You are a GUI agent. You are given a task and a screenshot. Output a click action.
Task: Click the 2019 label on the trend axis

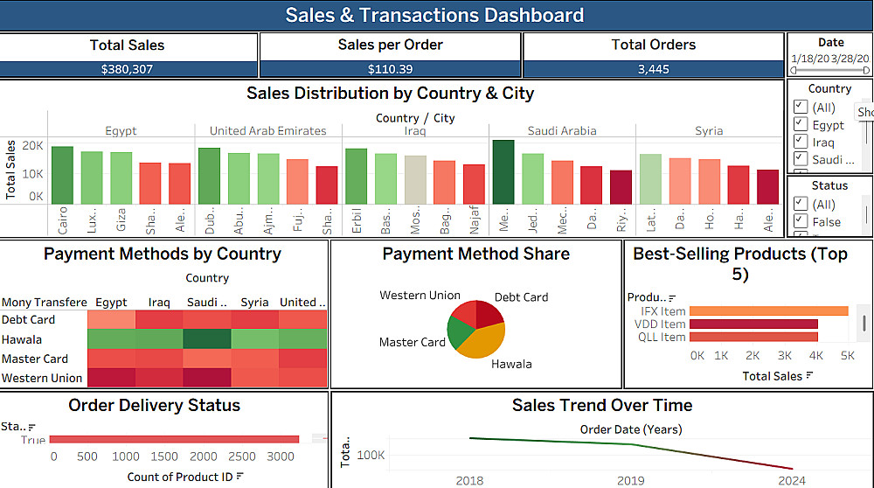pyautogui.click(x=630, y=481)
